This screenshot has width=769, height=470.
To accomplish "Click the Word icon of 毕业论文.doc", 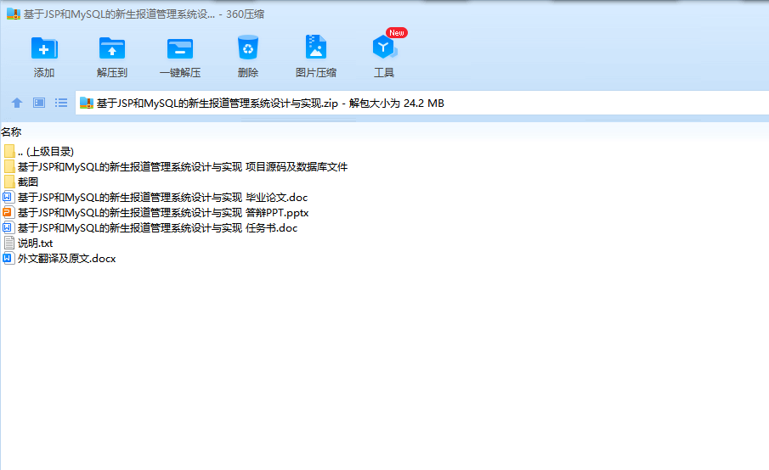I will pos(8,198).
